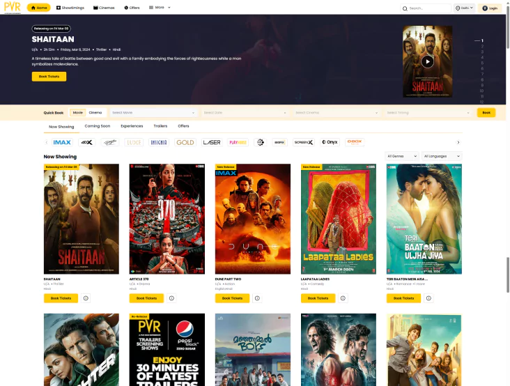The width and height of the screenshot is (510, 386).
Task: Go to the Home tab
Action: (x=39, y=8)
